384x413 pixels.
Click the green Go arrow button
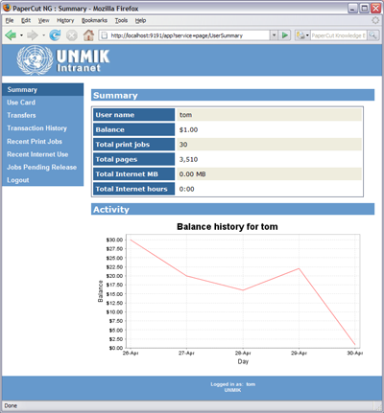point(284,35)
